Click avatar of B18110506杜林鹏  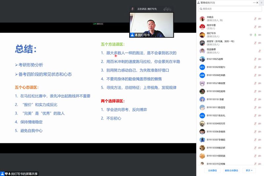[202, 75]
